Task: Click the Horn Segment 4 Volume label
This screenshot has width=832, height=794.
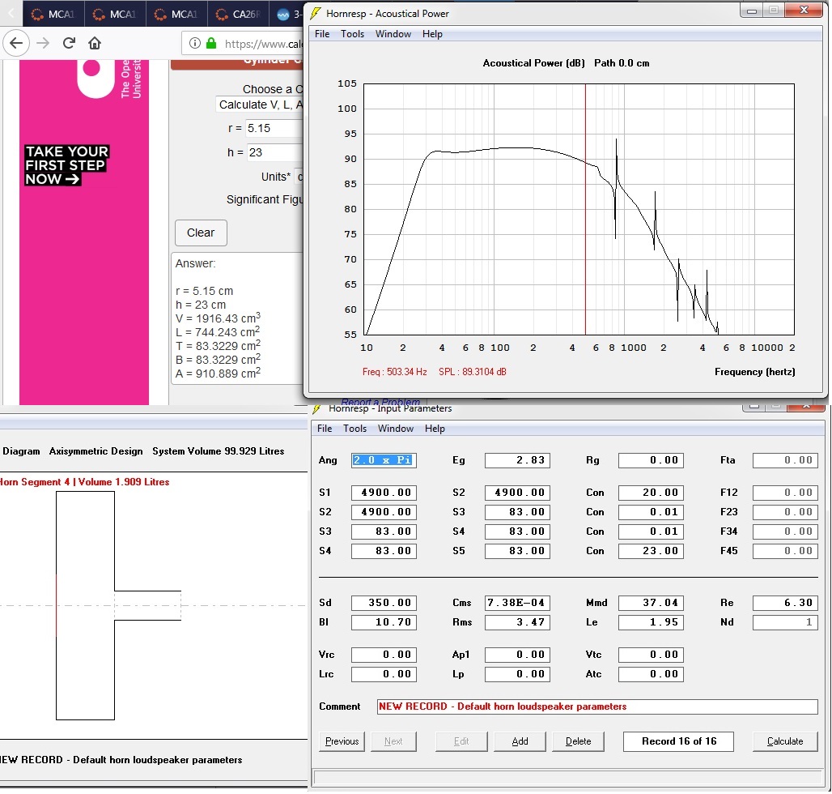Action: (x=84, y=482)
